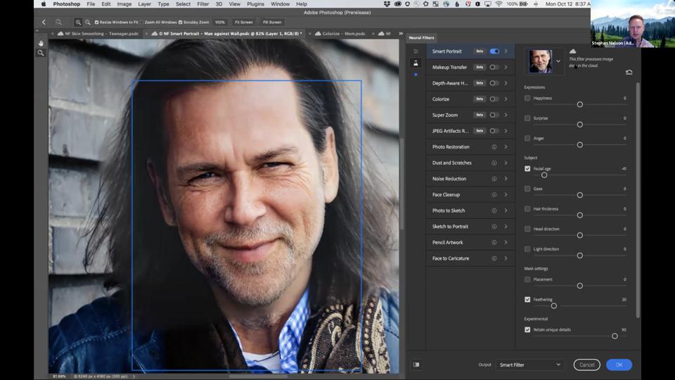This screenshot has width=675, height=380.
Task: Uncheck the Feathering checkbox
Action: pyautogui.click(x=527, y=299)
